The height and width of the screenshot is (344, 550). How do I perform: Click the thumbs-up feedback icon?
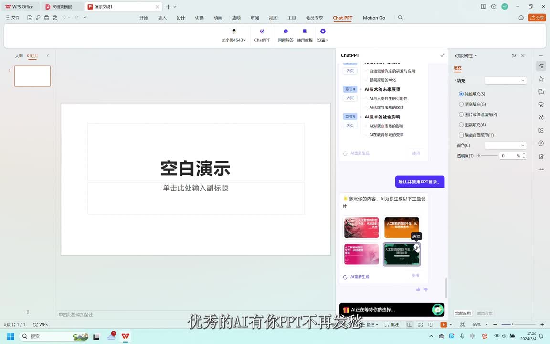coord(418,290)
